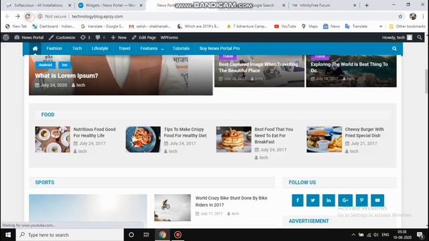Open YouTube bookmark

(x=285, y=26)
